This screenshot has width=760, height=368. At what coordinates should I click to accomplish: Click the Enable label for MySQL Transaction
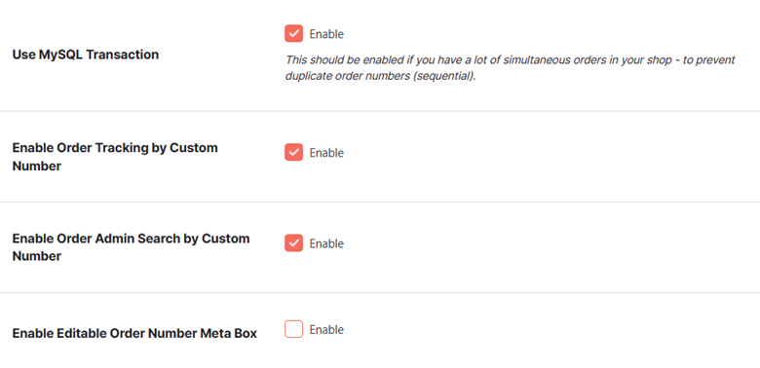pyautogui.click(x=326, y=34)
